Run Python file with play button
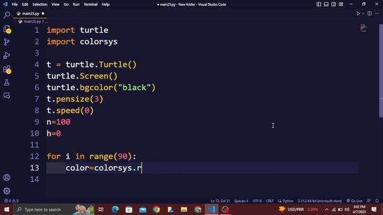The width and height of the screenshot is (383, 215). pos(358,14)
